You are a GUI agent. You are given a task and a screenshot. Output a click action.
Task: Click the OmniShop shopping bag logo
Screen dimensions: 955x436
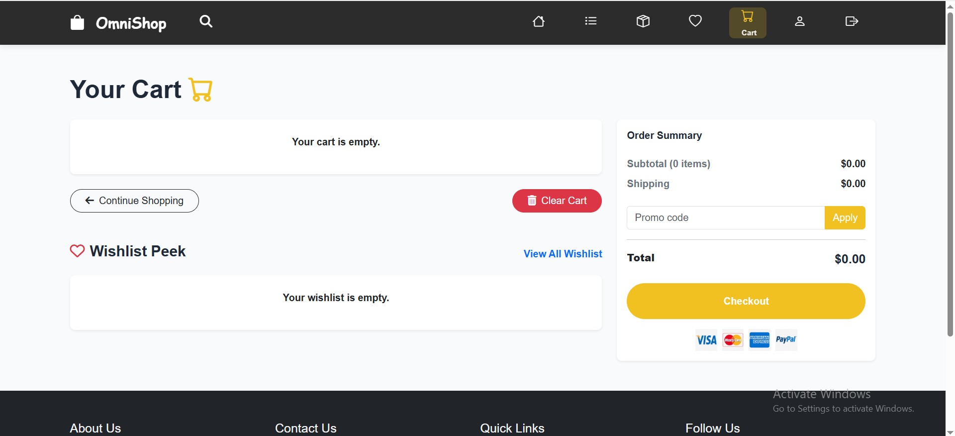tap(77, 22)
